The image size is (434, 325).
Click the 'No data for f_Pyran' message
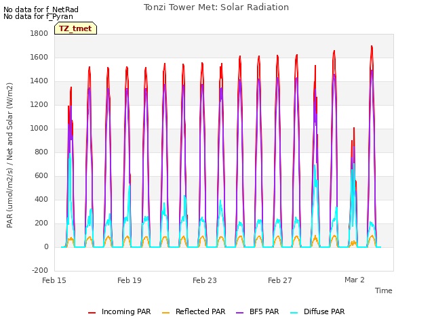(x=38, y=16)
